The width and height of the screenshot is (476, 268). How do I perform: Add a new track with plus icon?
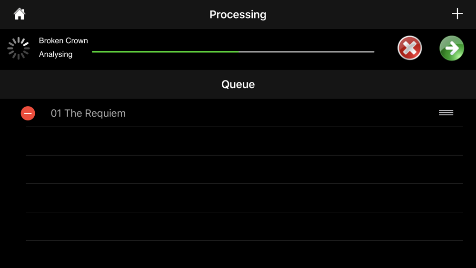pos(457,14)
